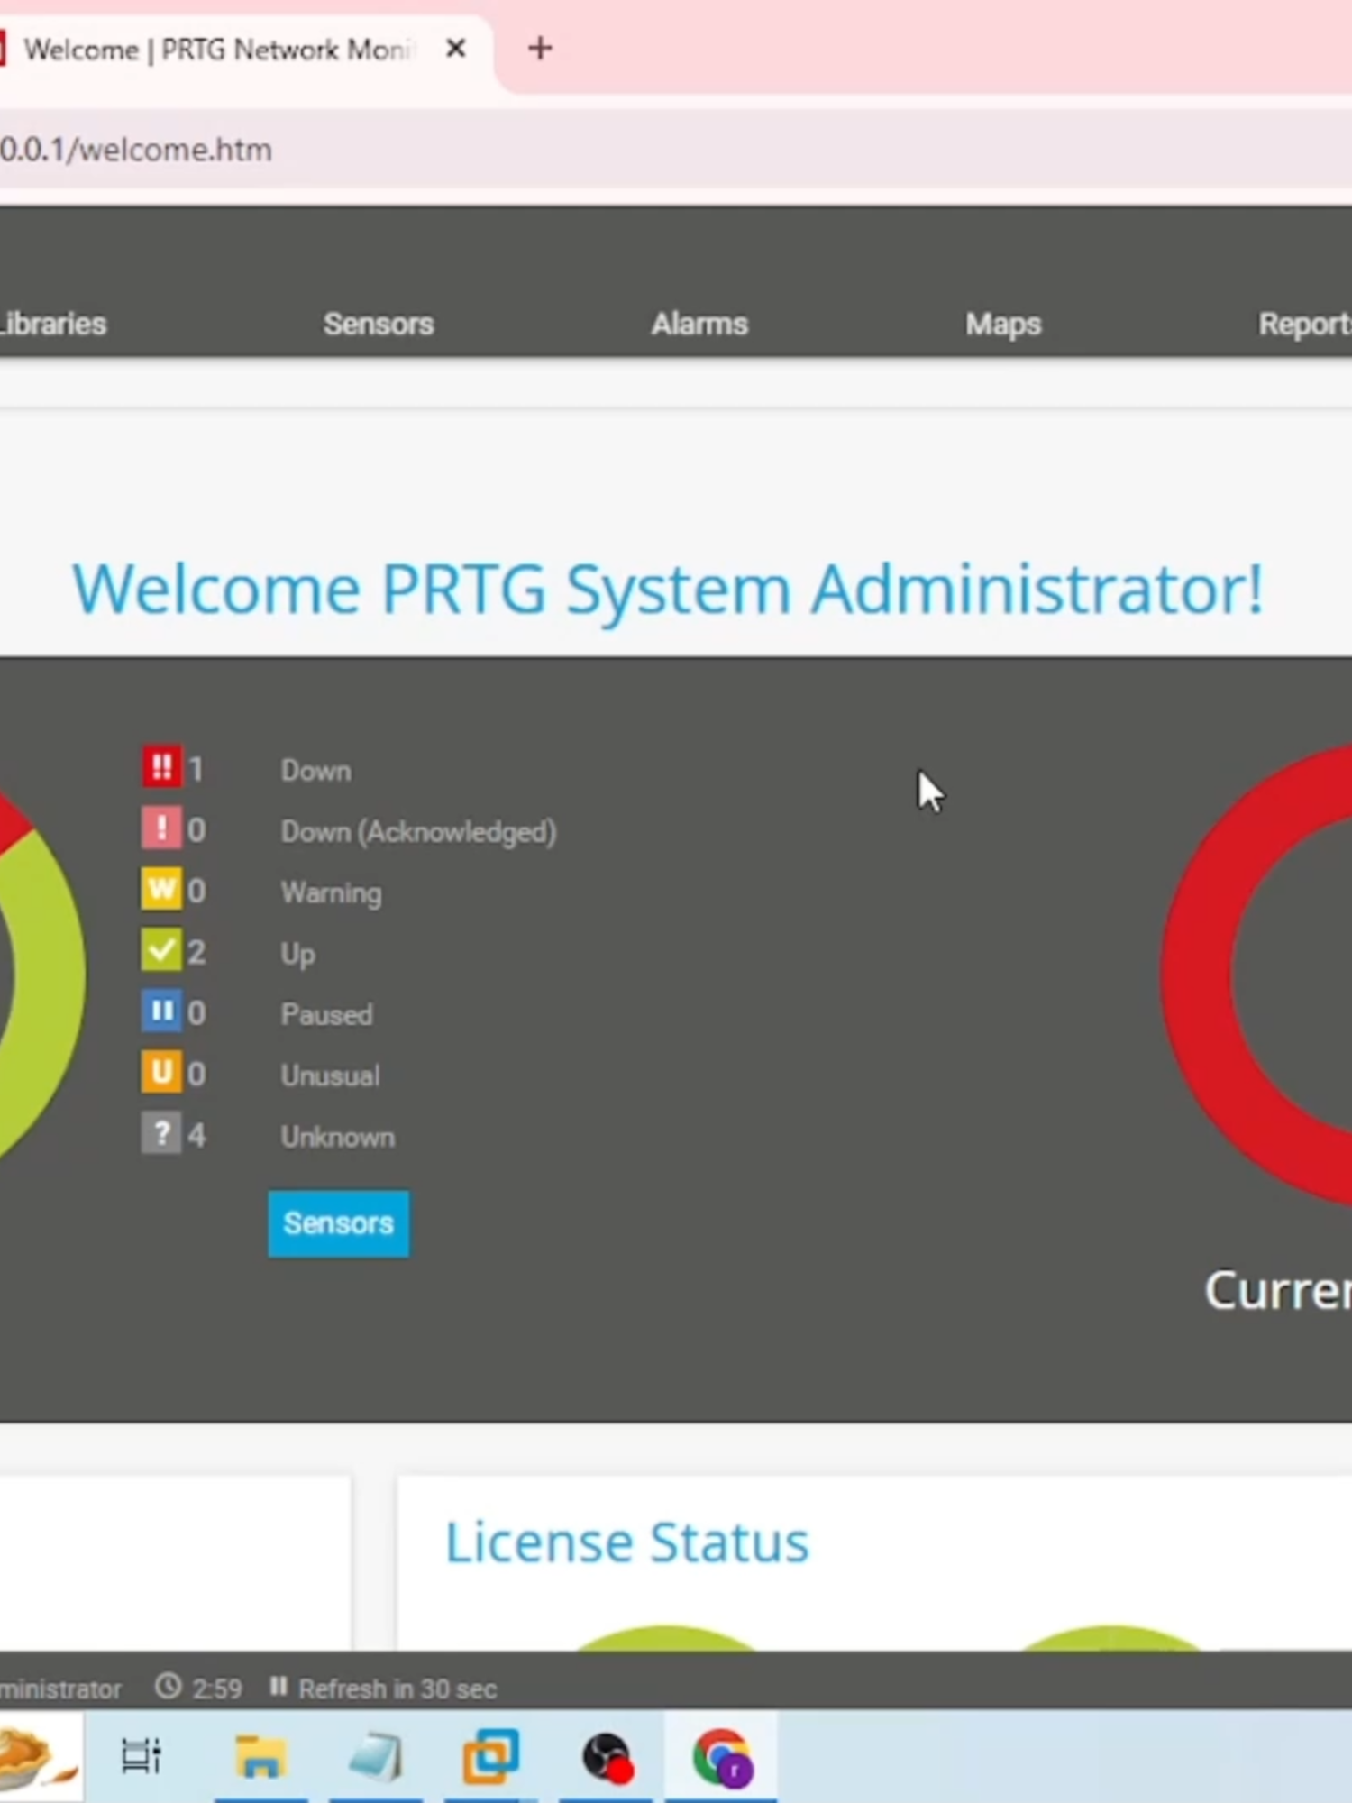Click the red Down status icon

pos(161,766)
